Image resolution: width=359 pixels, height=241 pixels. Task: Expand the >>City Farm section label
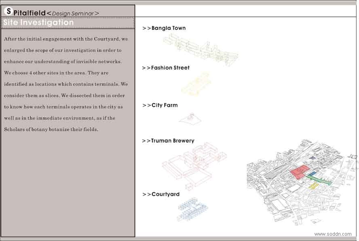160,105
